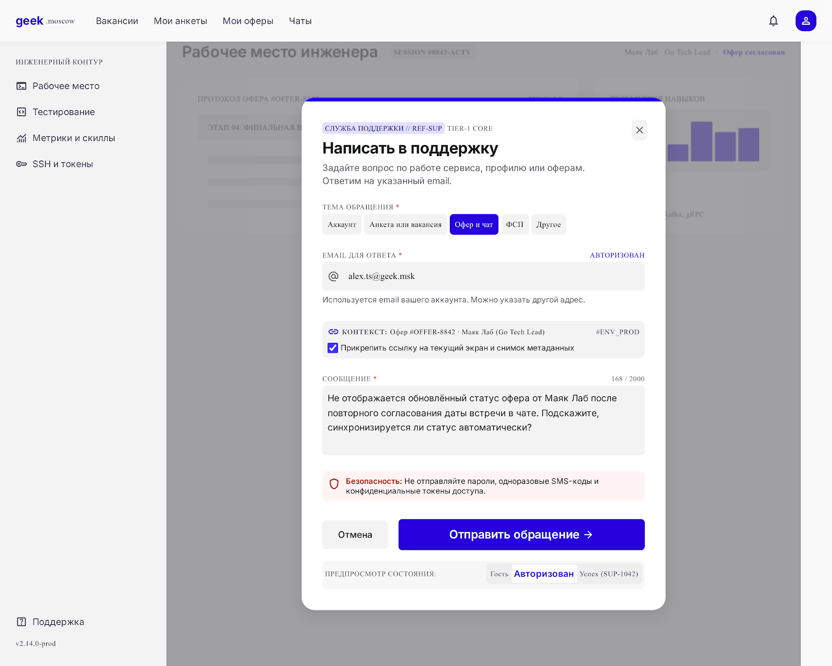Click the @ icon in email field
The height and width of the screenshot is (666, 832).
(x=334, y=276)
